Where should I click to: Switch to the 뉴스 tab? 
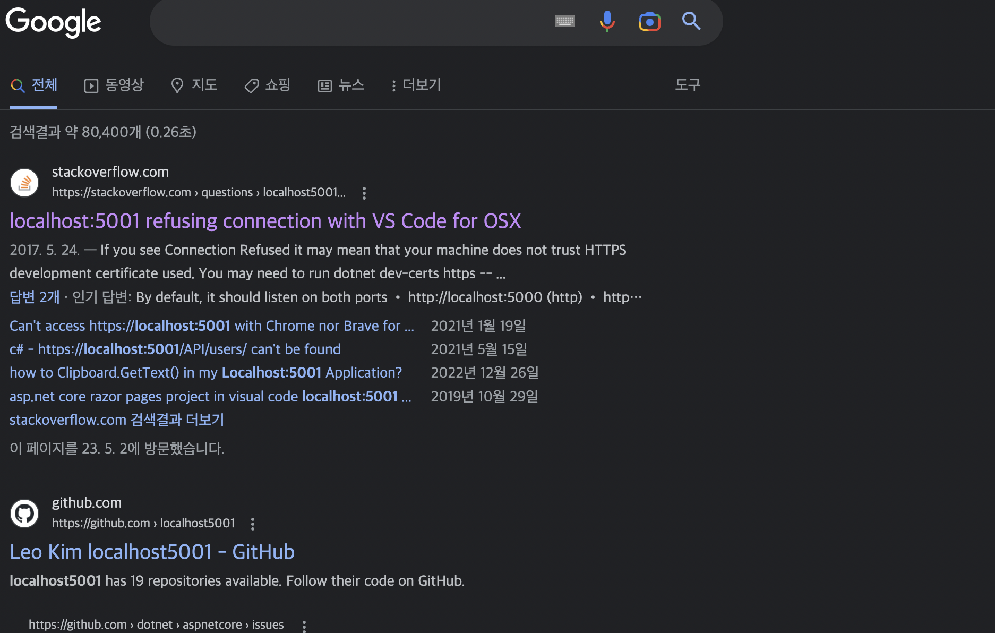coord(341,85)
